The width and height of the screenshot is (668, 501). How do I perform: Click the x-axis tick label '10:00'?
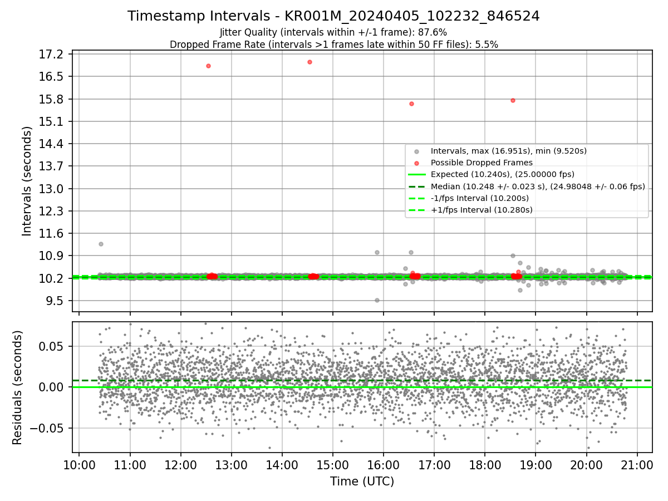pyautogui.click(x=79, y=465)
